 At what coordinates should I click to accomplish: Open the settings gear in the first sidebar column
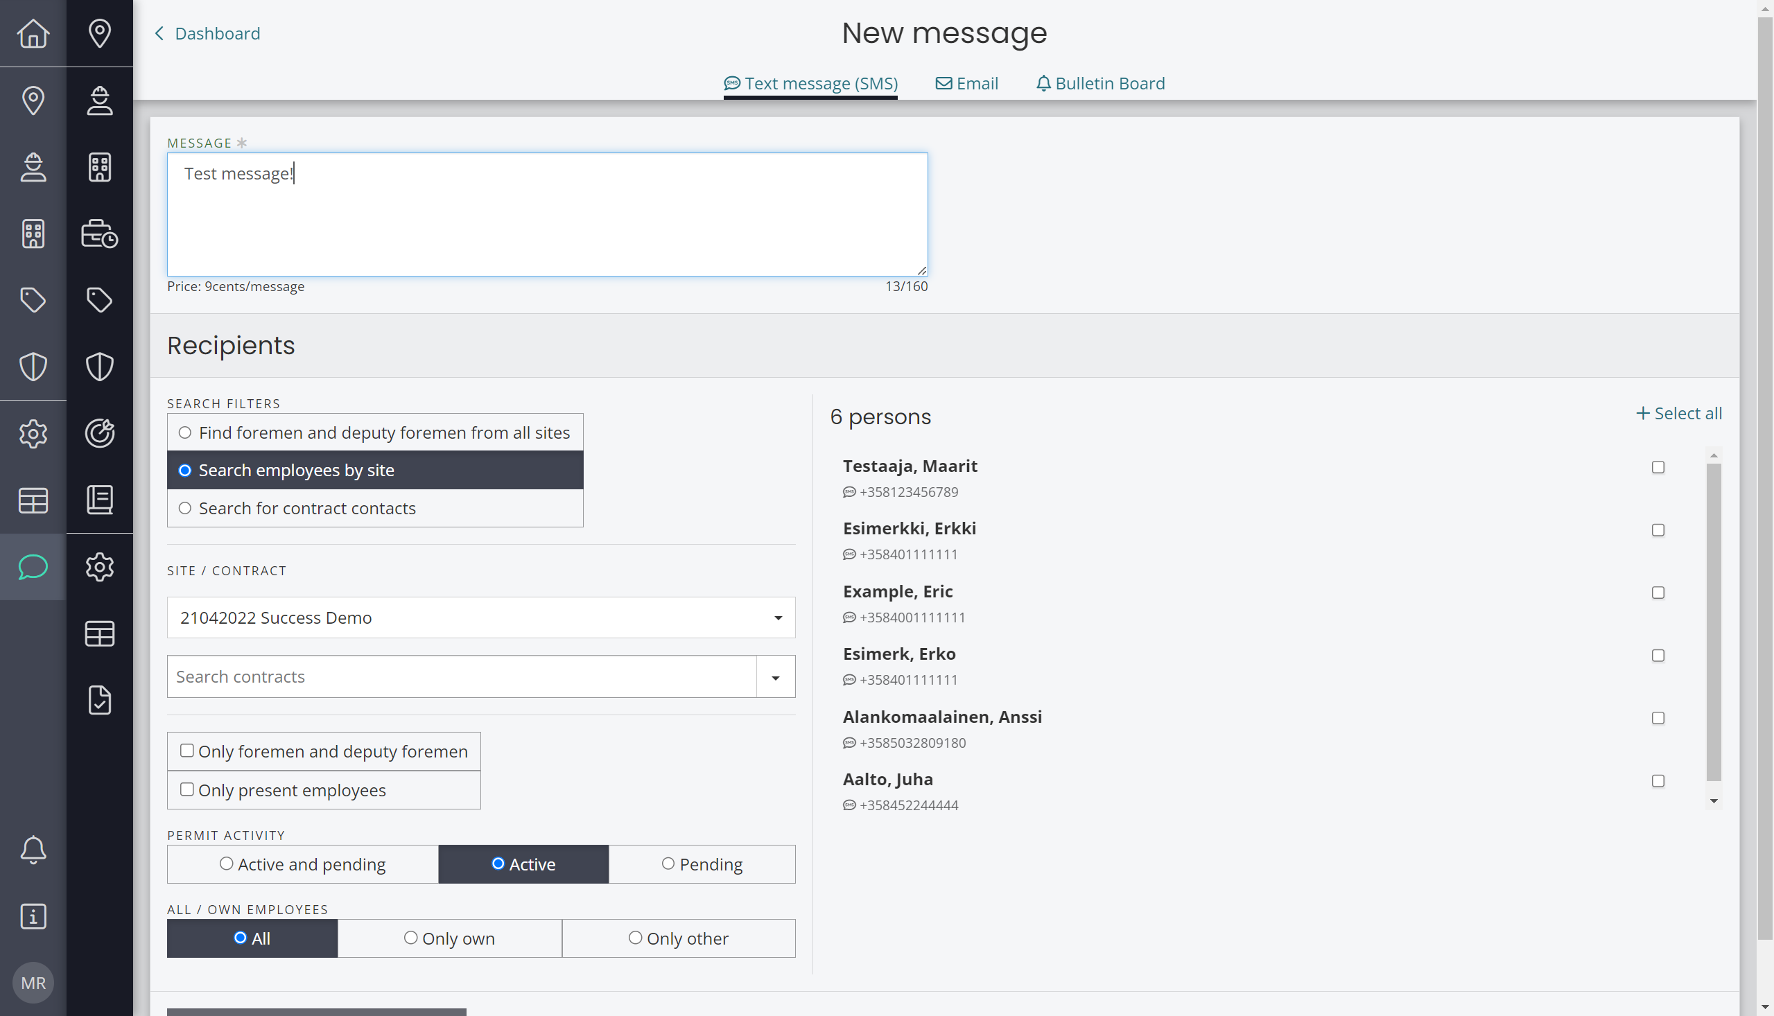pos(33,433)
